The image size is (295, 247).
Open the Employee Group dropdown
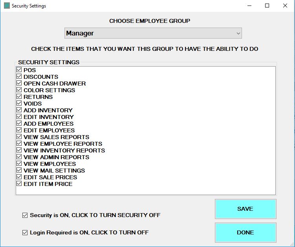point(153,33)
